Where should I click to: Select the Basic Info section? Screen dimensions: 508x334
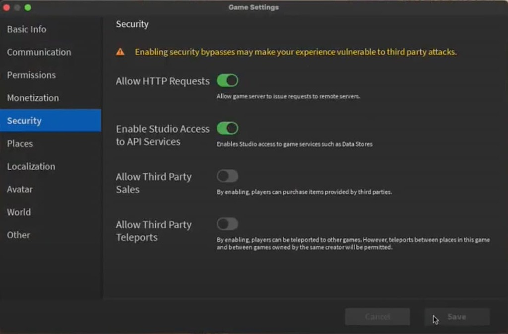point(27,29)
